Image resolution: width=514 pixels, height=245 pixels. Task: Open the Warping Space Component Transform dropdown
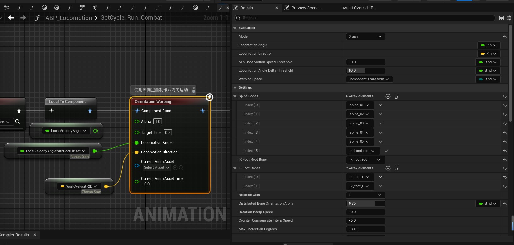click(x=369, y=79)
